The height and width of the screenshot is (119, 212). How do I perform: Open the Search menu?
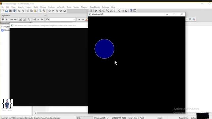21,7
